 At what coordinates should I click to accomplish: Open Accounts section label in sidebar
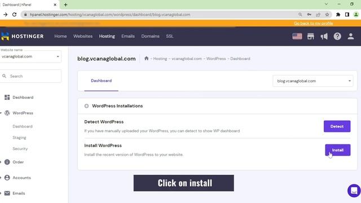coord(21,178)
